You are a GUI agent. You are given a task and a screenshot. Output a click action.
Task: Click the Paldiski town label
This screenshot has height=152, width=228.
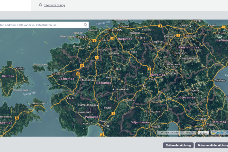83,37
